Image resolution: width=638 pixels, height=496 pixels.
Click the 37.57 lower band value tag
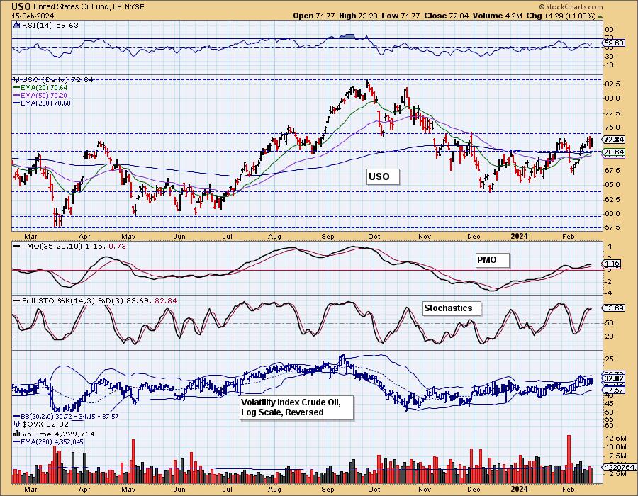tap(614, 390)
